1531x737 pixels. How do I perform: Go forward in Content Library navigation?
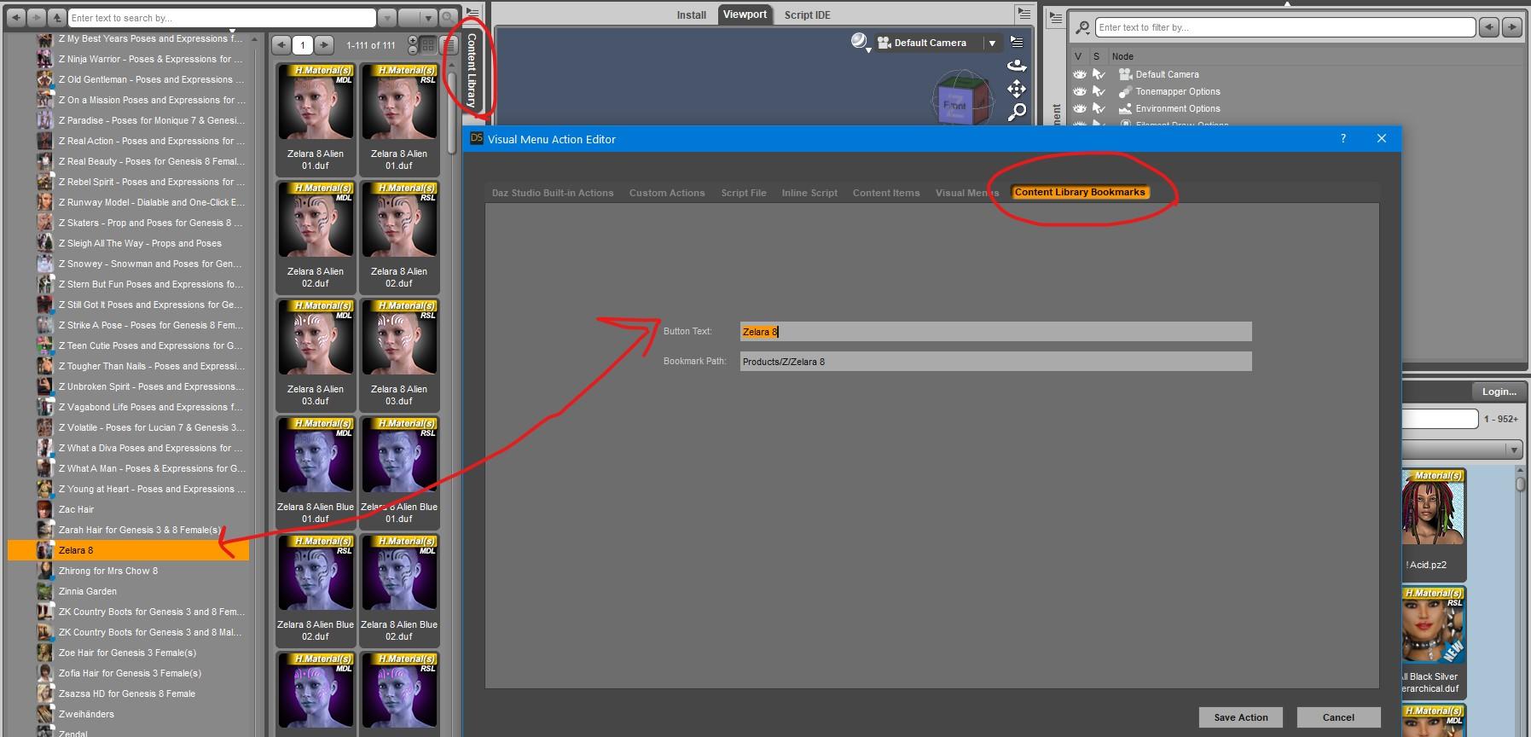pos(36,17)
